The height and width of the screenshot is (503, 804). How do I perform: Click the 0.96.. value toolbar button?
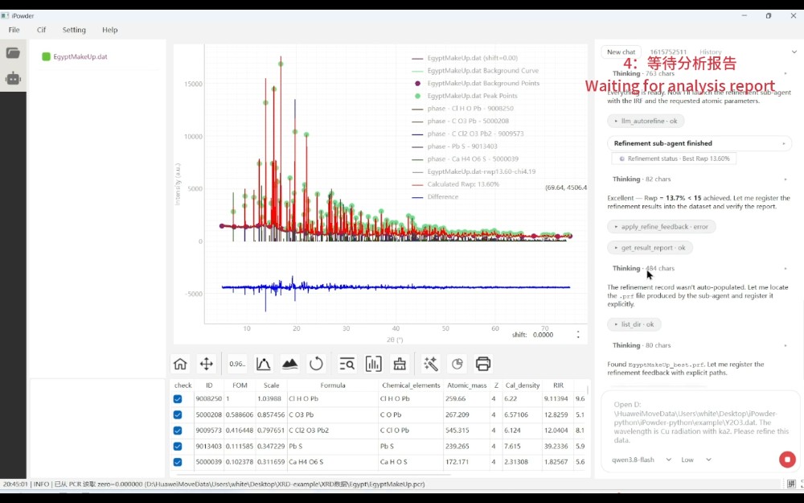[x=237, y=364]
